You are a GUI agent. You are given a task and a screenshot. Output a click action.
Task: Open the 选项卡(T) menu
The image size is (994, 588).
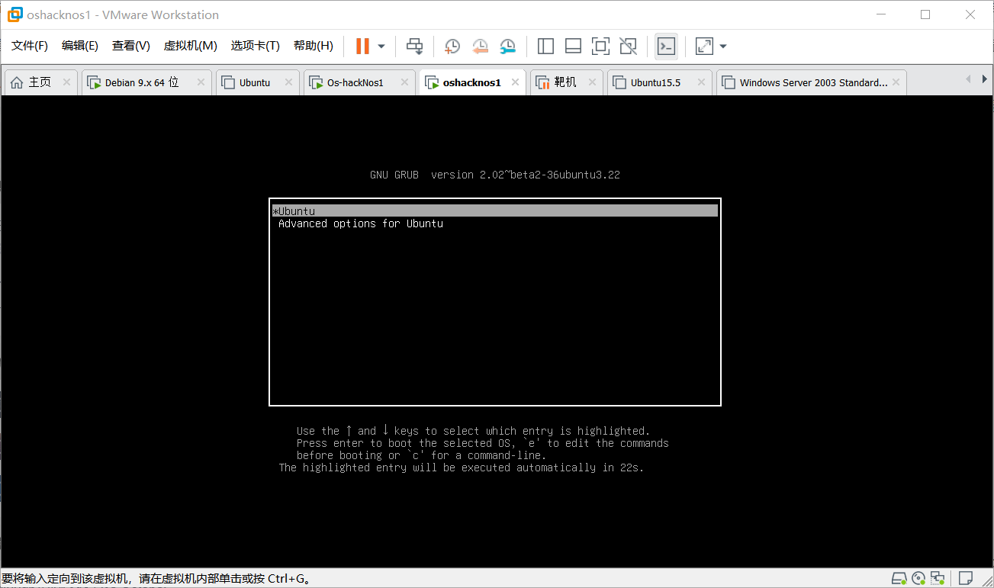click(x=256, y=46)
